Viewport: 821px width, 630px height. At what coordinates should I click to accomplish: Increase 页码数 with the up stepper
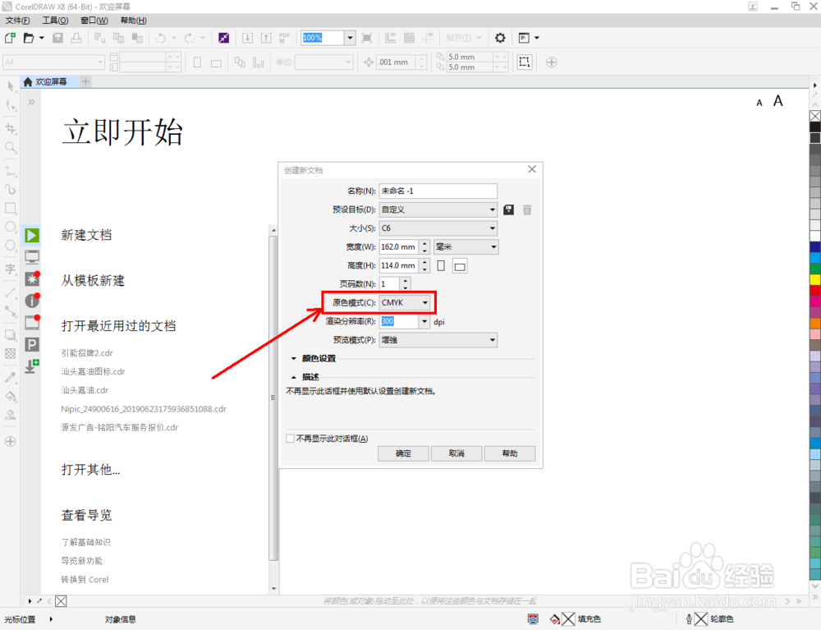click(406, 281)
